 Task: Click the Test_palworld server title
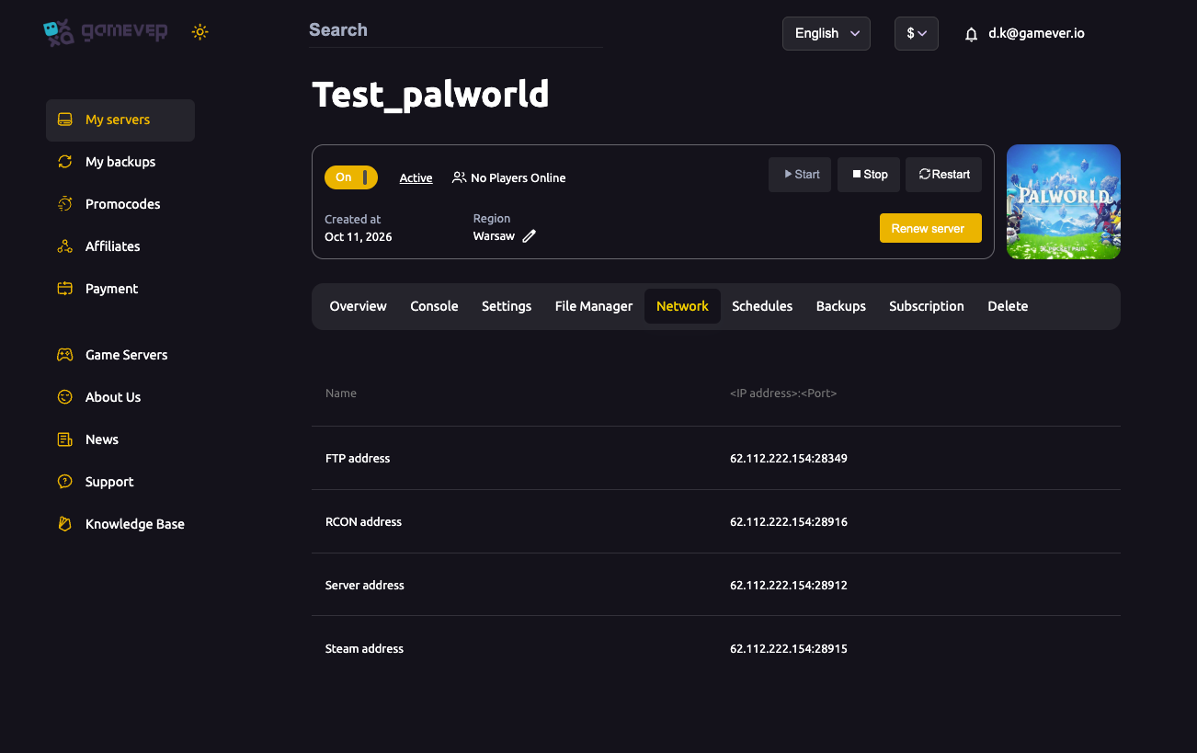(430, 95)
